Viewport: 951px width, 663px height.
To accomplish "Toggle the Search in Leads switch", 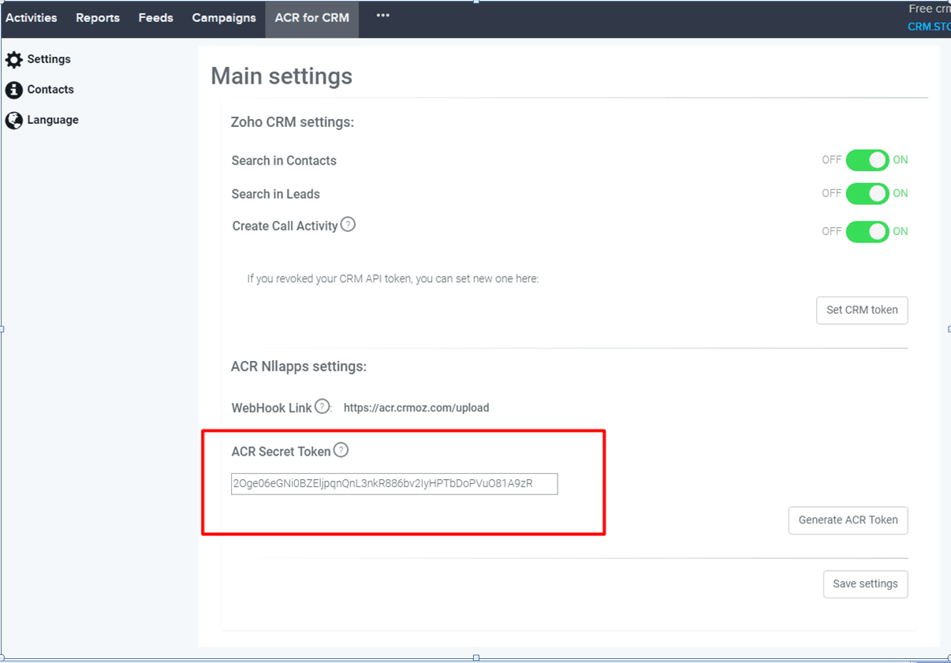I will pyautogui.click(x=867, y=194).
